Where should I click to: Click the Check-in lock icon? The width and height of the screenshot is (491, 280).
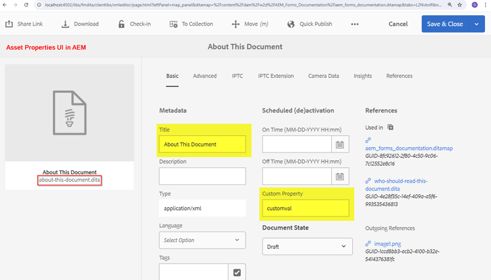coord(121,24)
